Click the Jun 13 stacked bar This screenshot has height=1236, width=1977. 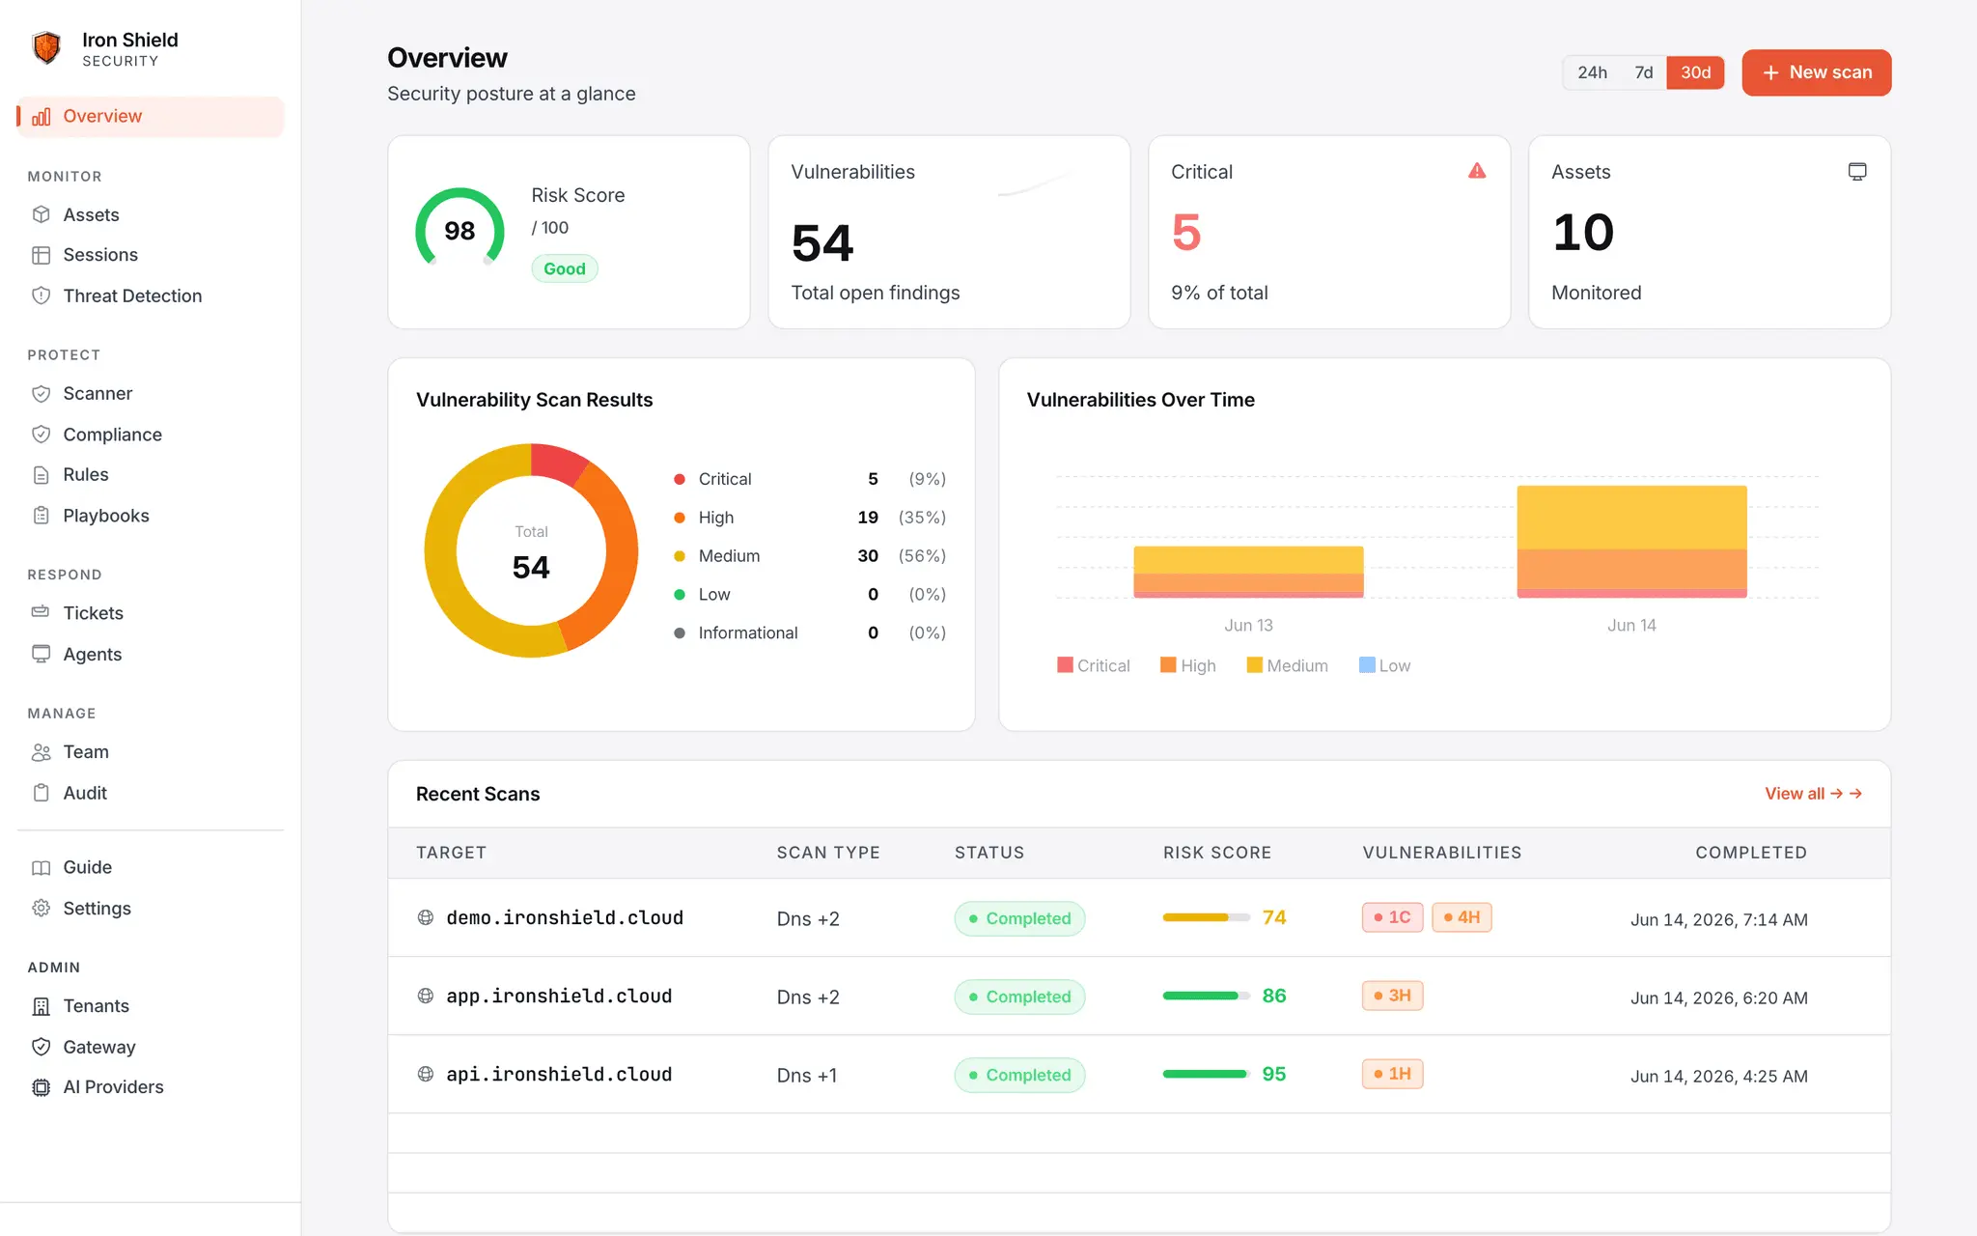click(1248, 572)
